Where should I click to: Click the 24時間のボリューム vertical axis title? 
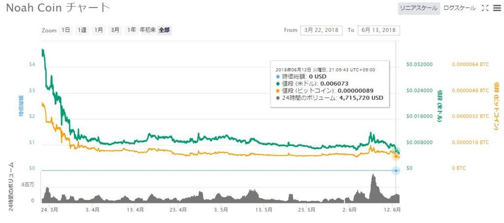[x=11, y=187]
